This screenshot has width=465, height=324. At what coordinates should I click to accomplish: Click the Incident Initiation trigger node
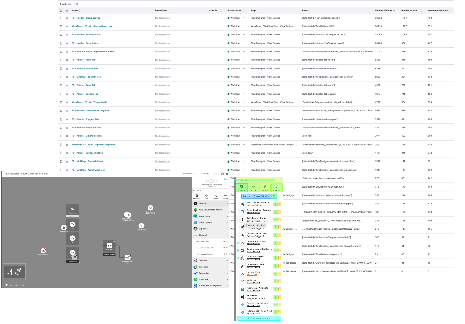click(43, 251)
